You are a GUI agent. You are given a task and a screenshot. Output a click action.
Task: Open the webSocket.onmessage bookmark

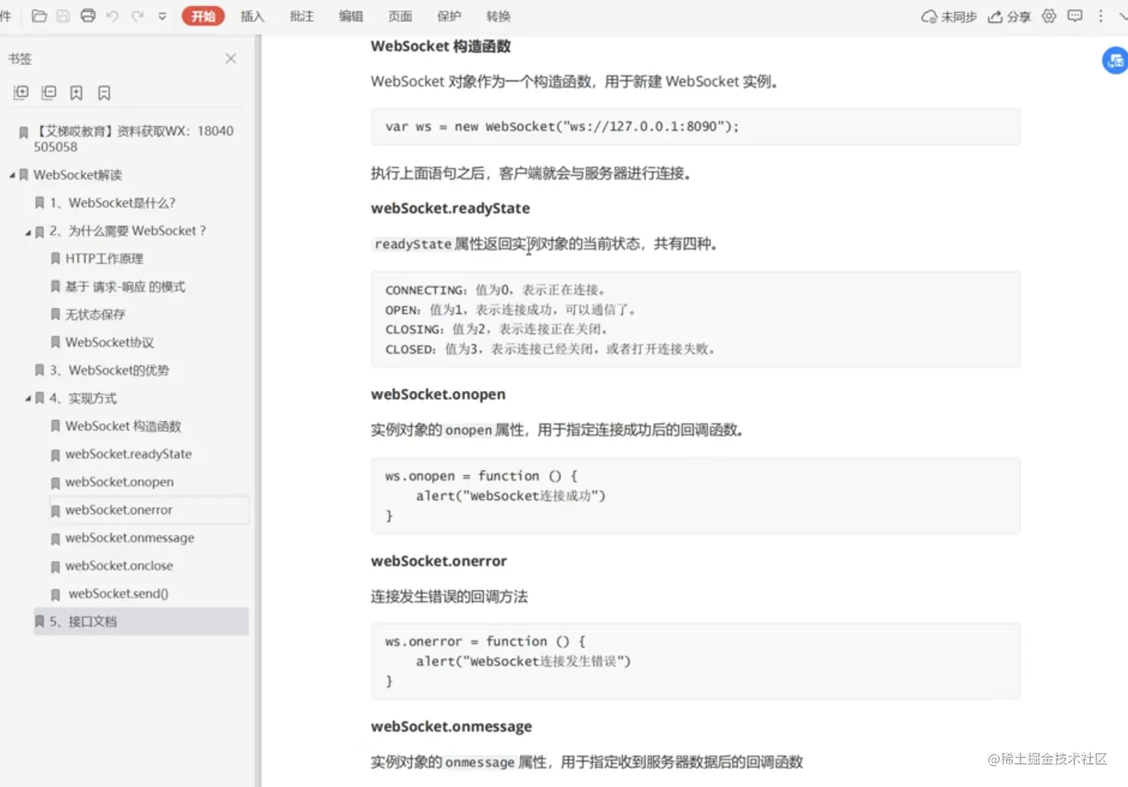130,538
